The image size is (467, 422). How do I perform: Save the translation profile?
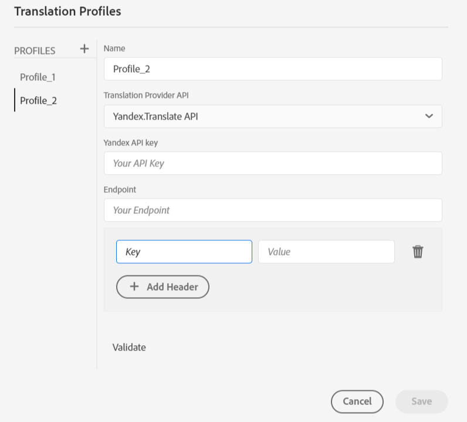click(x=421, y=401)
